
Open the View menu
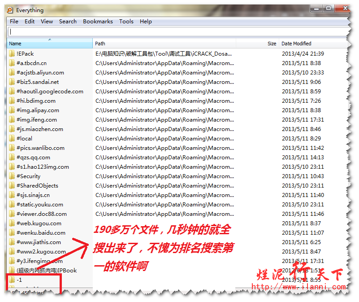(x=47, y=22)
